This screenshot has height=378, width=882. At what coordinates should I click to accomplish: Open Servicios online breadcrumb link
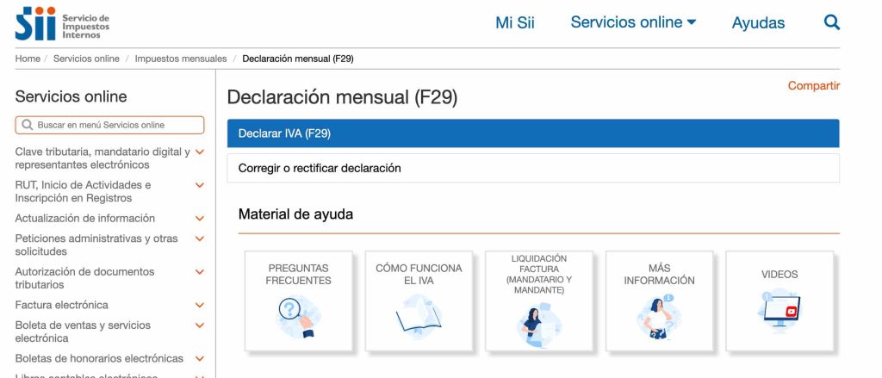pyautogui.click(x=86, y=59)
